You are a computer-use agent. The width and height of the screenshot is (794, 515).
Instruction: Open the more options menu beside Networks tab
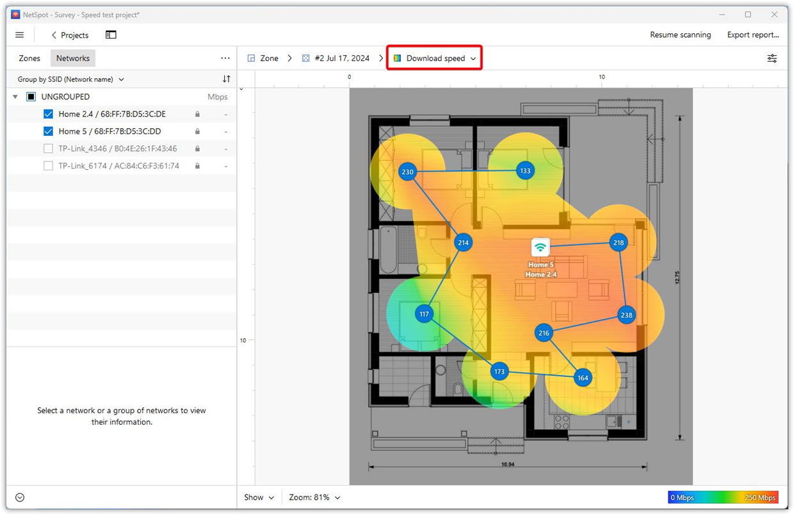[225, 58]
